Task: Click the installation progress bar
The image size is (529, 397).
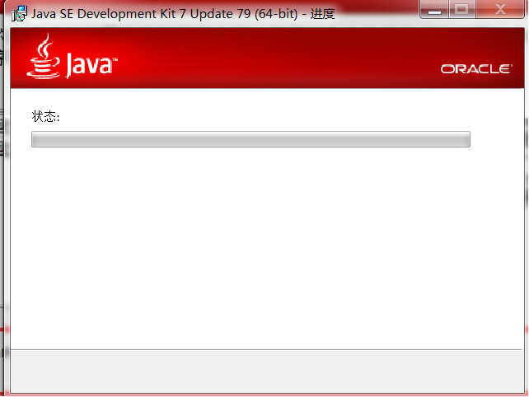Action: click(250, 139)
